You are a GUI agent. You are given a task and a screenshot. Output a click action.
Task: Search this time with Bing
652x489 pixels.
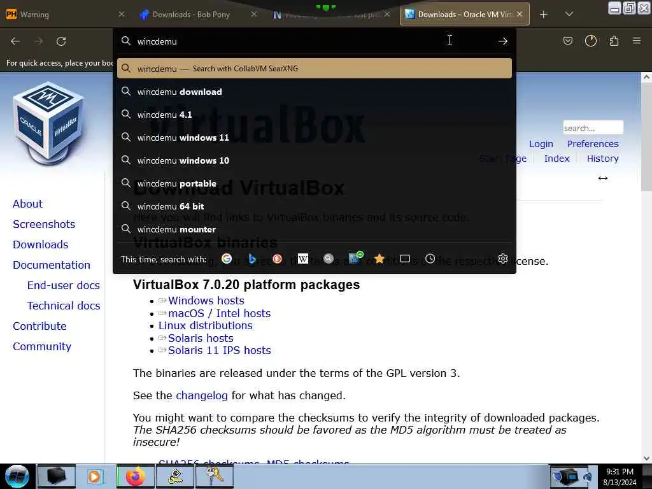click(x=252, y=259)
